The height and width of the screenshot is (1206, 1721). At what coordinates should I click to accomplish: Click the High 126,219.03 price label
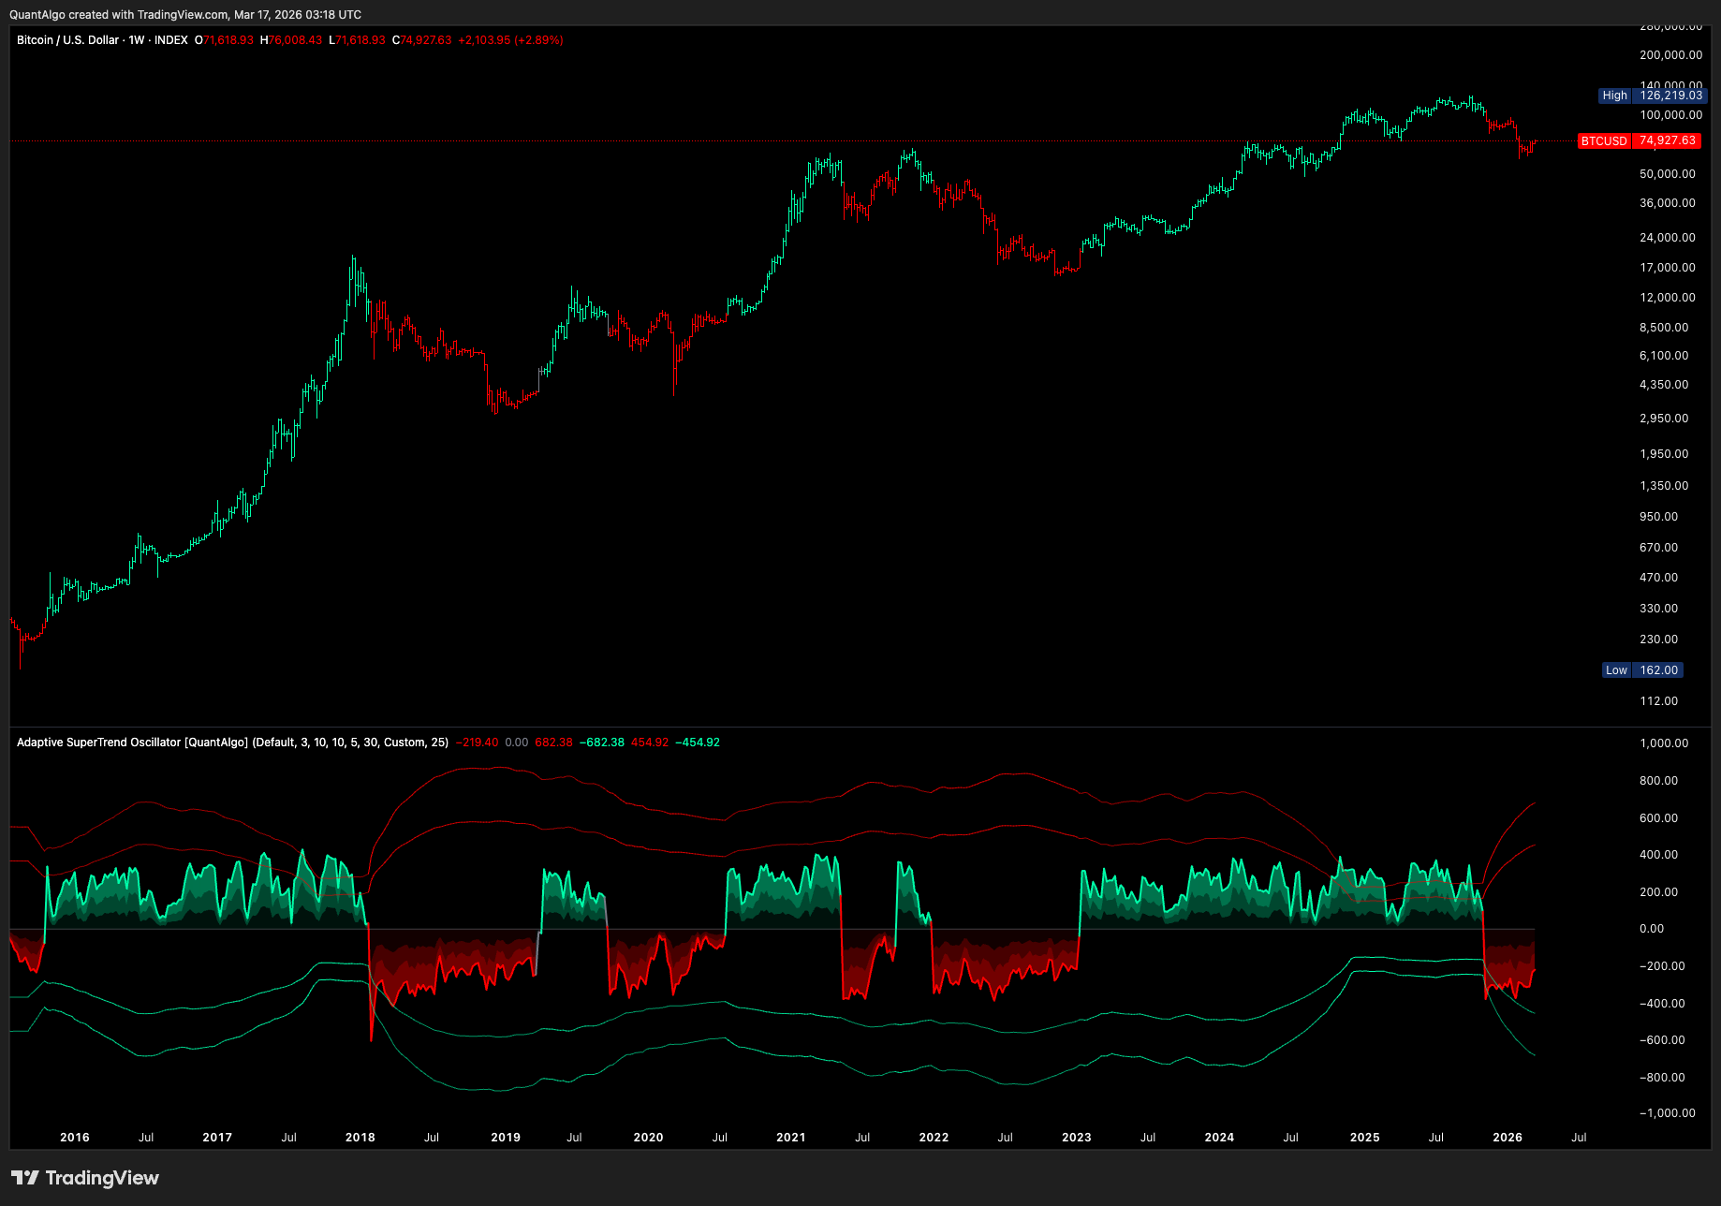click(1653, 96)
